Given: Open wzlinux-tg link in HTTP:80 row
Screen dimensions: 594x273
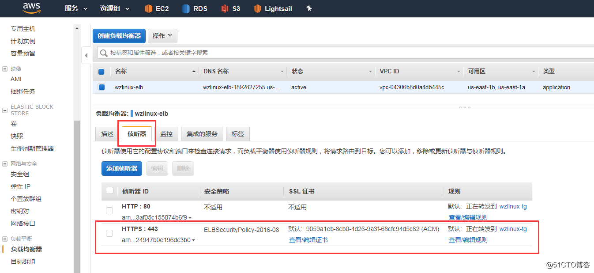Looking at the screenshot, I should click(x=513, y=206).
